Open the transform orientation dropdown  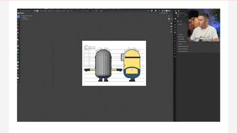pyautogui.click(x=87, y=11)
